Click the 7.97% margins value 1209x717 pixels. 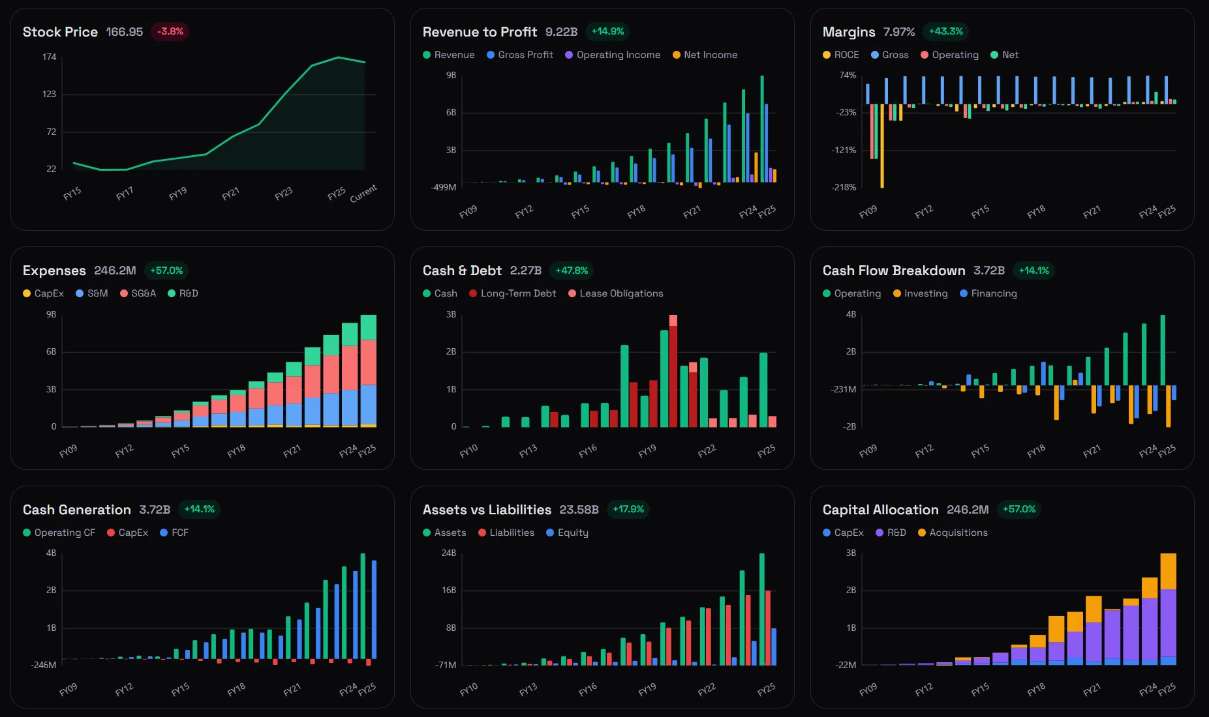(899, 32)
